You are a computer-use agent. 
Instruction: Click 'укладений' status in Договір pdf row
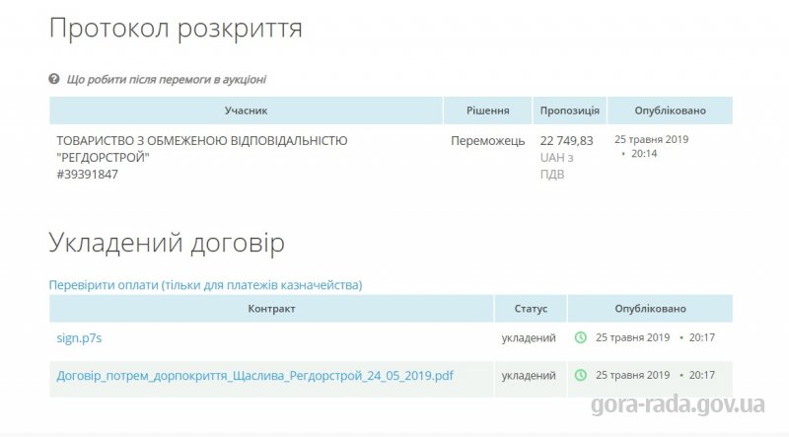click(529, 376)
